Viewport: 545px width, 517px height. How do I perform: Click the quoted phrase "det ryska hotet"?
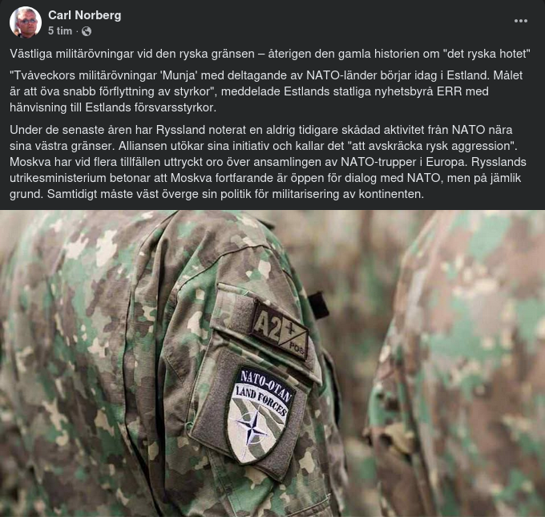pyautogui.click(x=485, y=54)
